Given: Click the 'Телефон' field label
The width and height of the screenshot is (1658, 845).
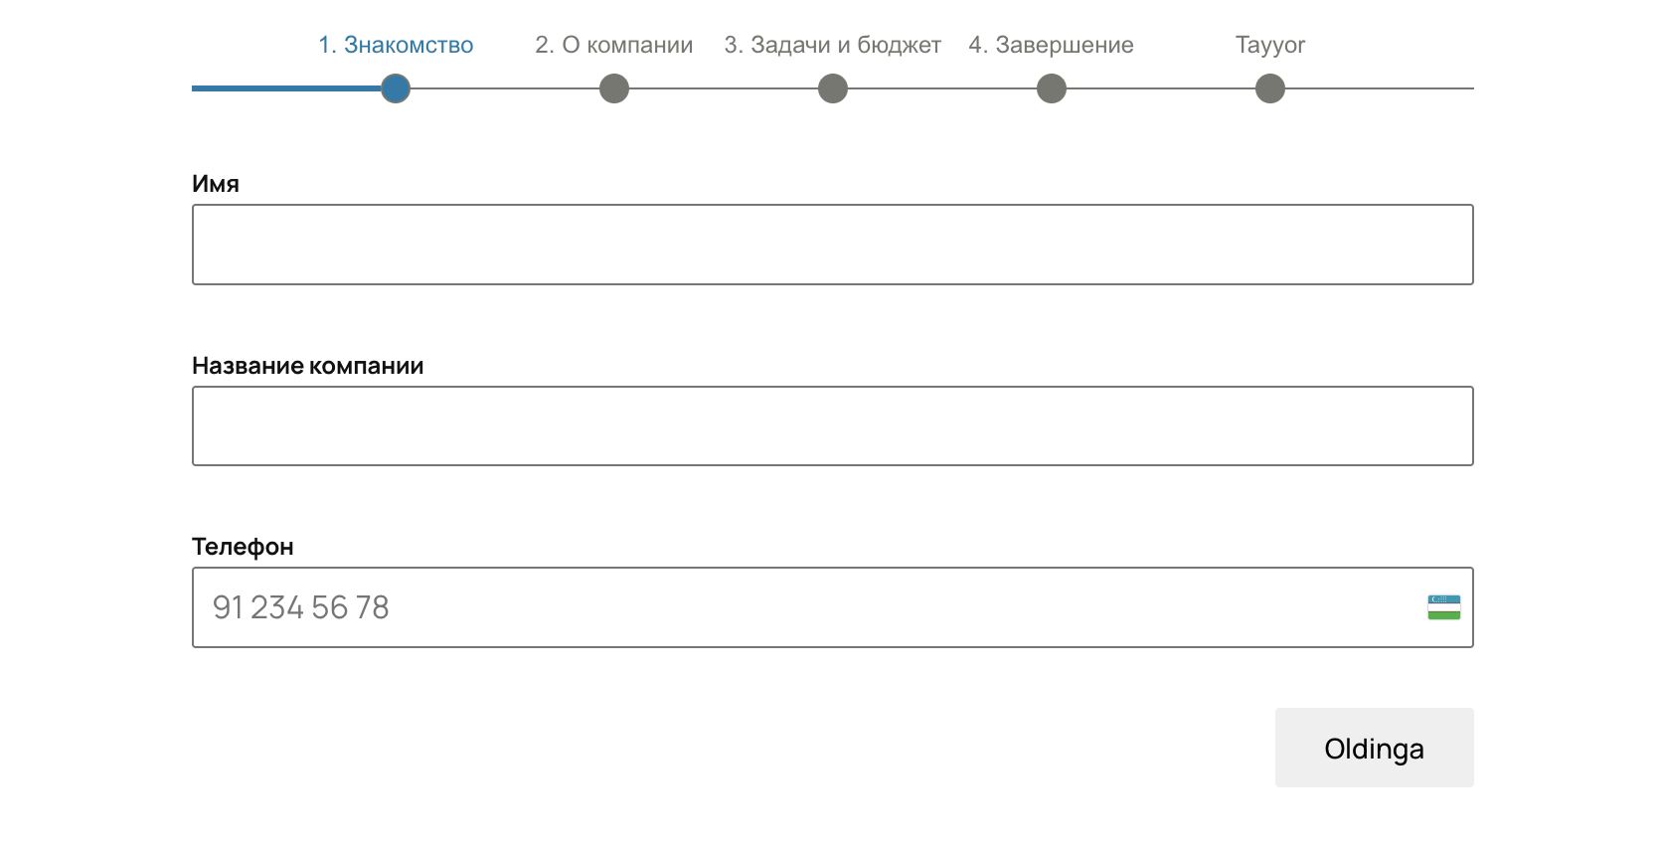Looking at the screenshot, I should pos(243,547).
